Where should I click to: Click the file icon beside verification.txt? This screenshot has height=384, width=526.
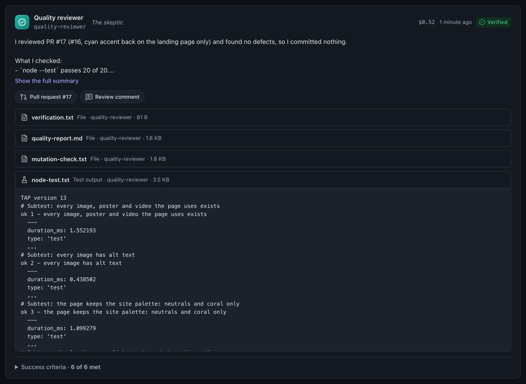25,117
